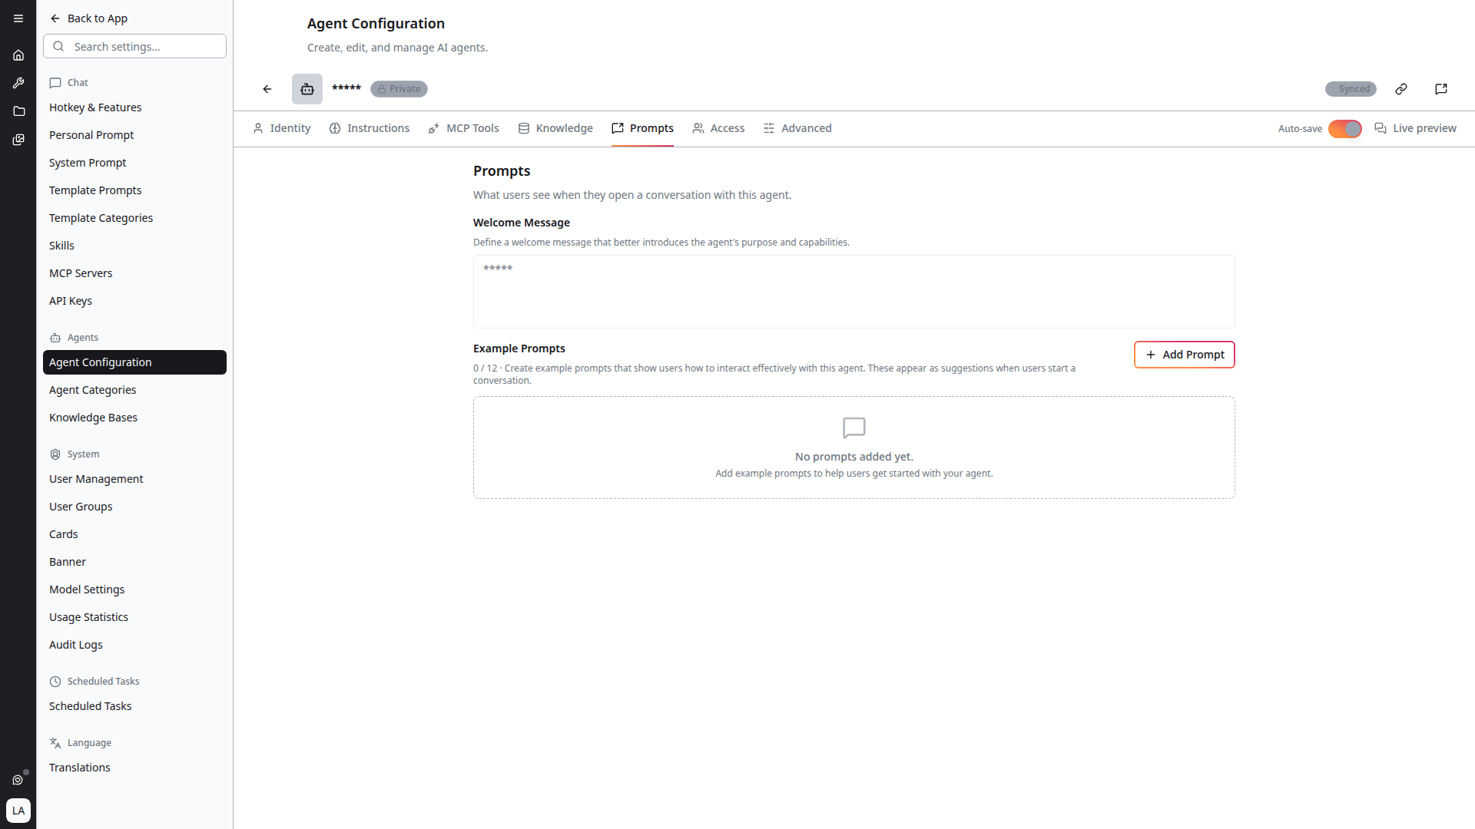Click the Search settings field
1475x829 pixels.
click(135, 46)
